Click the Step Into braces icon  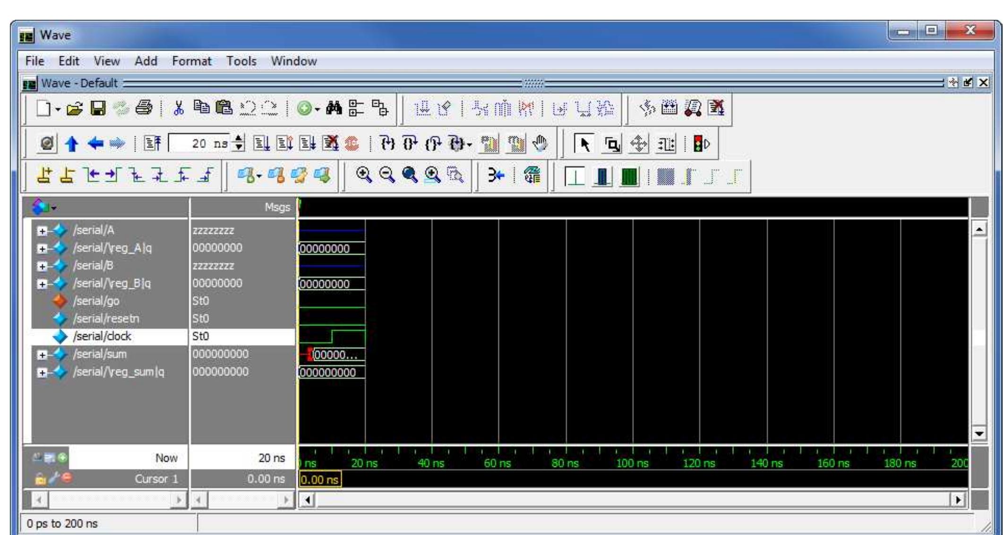click(x=387, y=144)
